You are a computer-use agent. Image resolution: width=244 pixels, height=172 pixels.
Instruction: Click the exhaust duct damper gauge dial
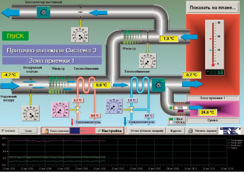click(x=80, y=35)
